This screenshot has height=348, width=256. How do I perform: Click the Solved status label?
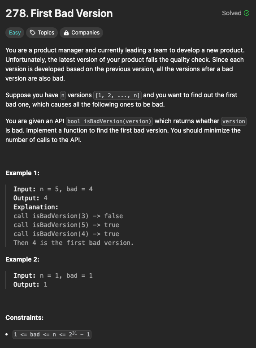pos(231,13)
